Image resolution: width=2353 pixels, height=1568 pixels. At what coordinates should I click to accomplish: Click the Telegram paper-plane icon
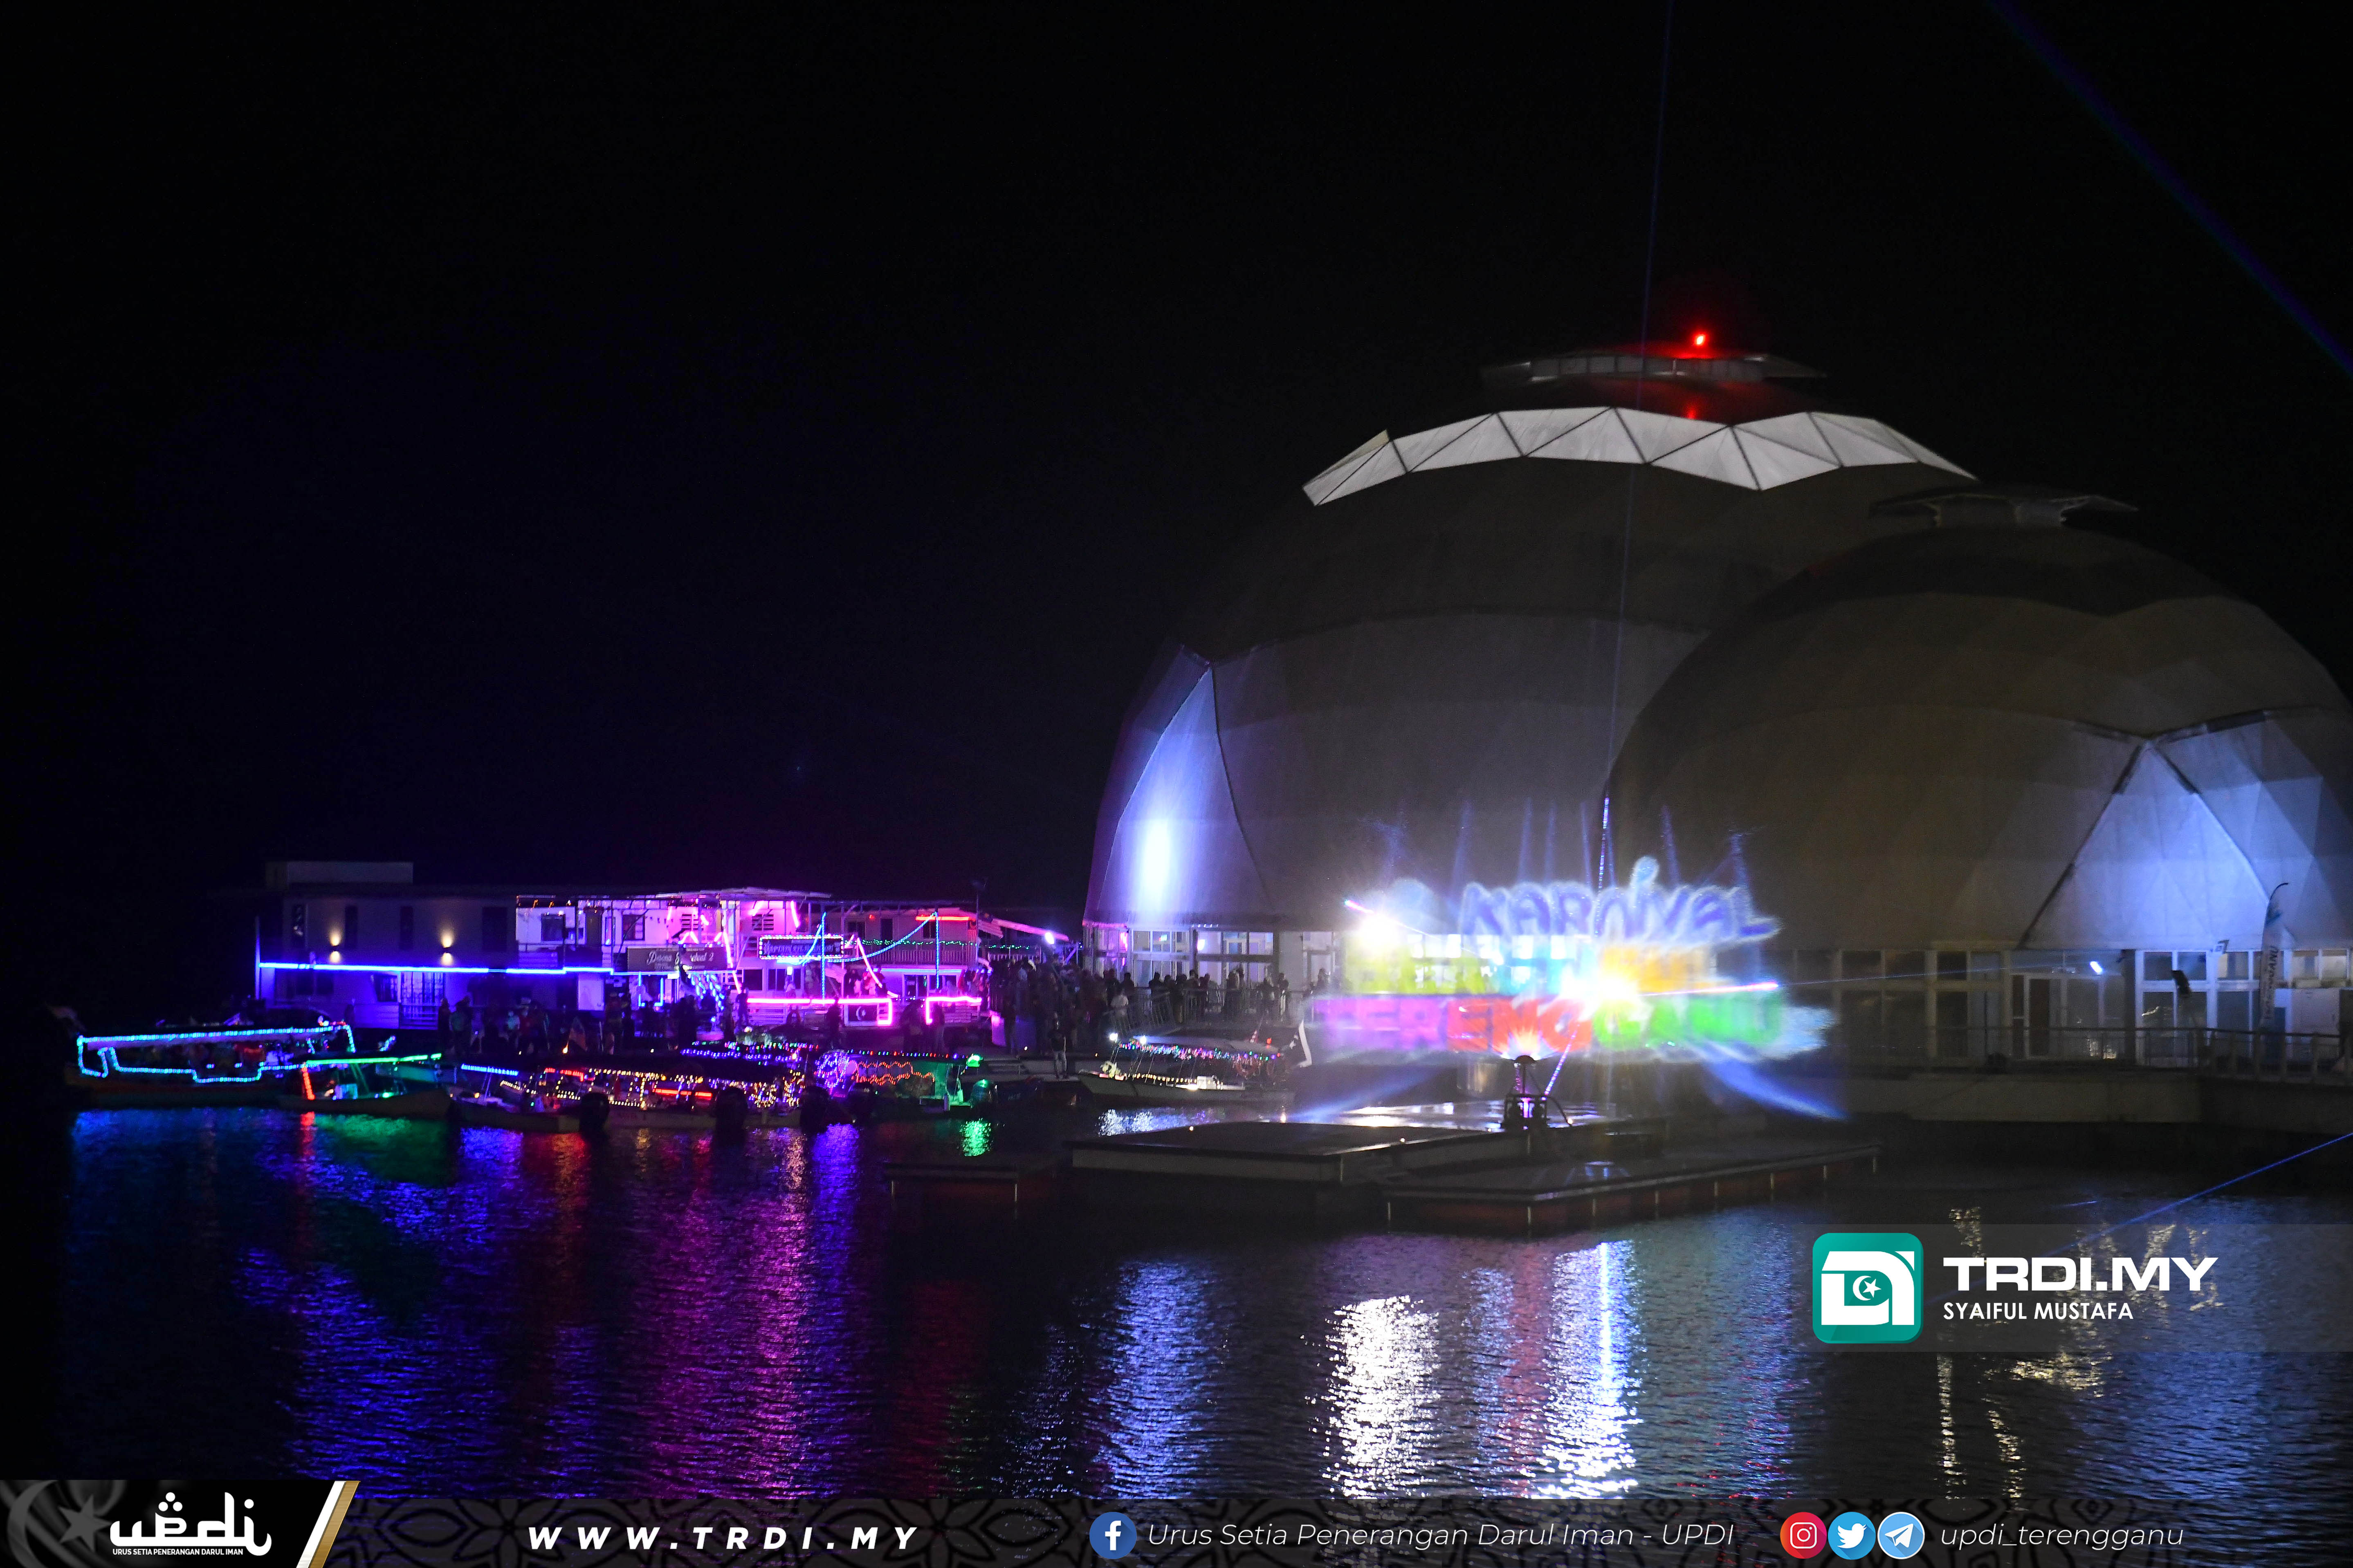(1900, 1535)
